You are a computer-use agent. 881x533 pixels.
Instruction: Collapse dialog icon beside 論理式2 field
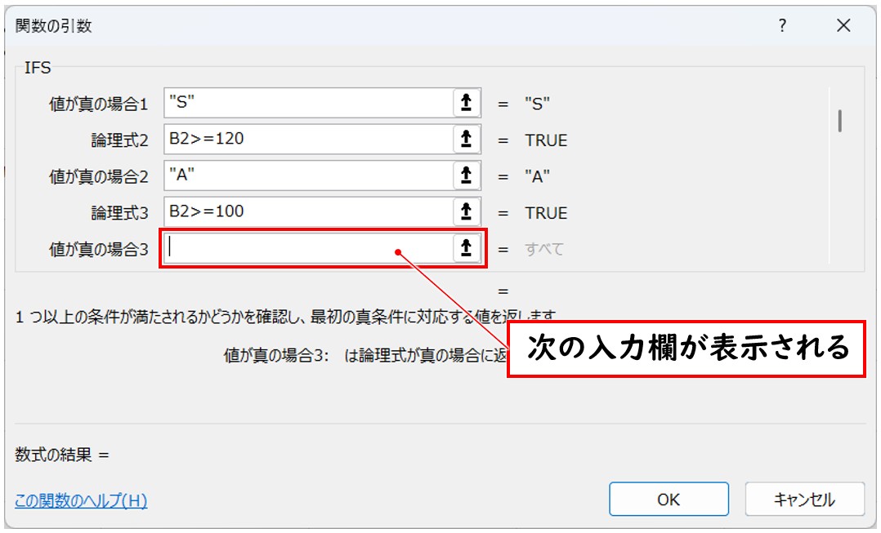click(467, 139)
